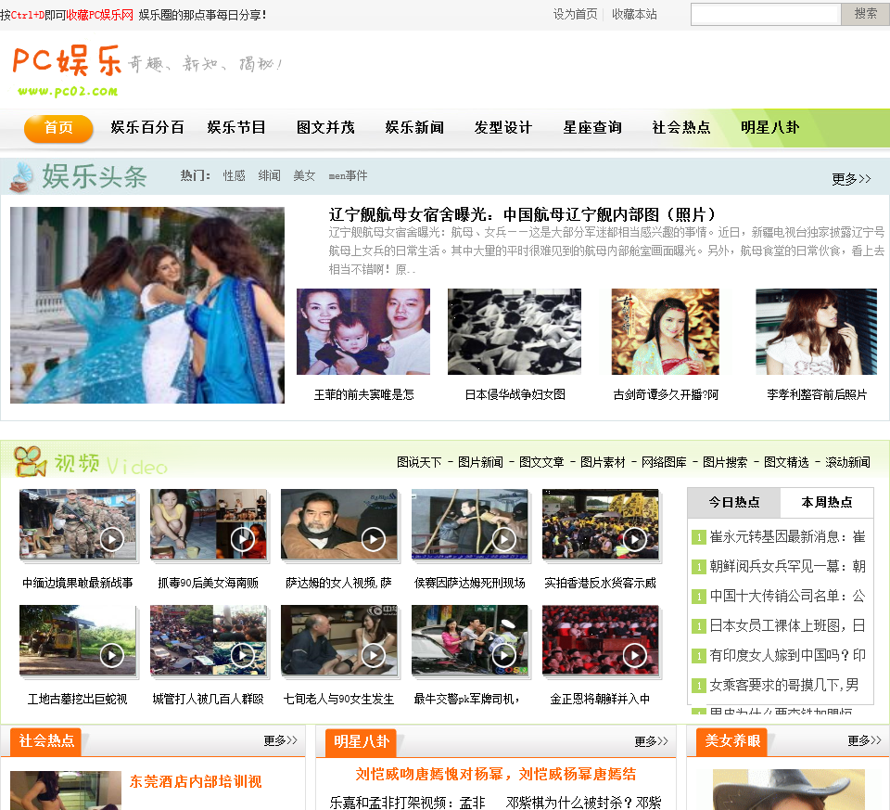This screenshot has width=890, height=810.
Task: Open the 日本侵华战争妇女图 thumbnail
Action: point(515,332)
